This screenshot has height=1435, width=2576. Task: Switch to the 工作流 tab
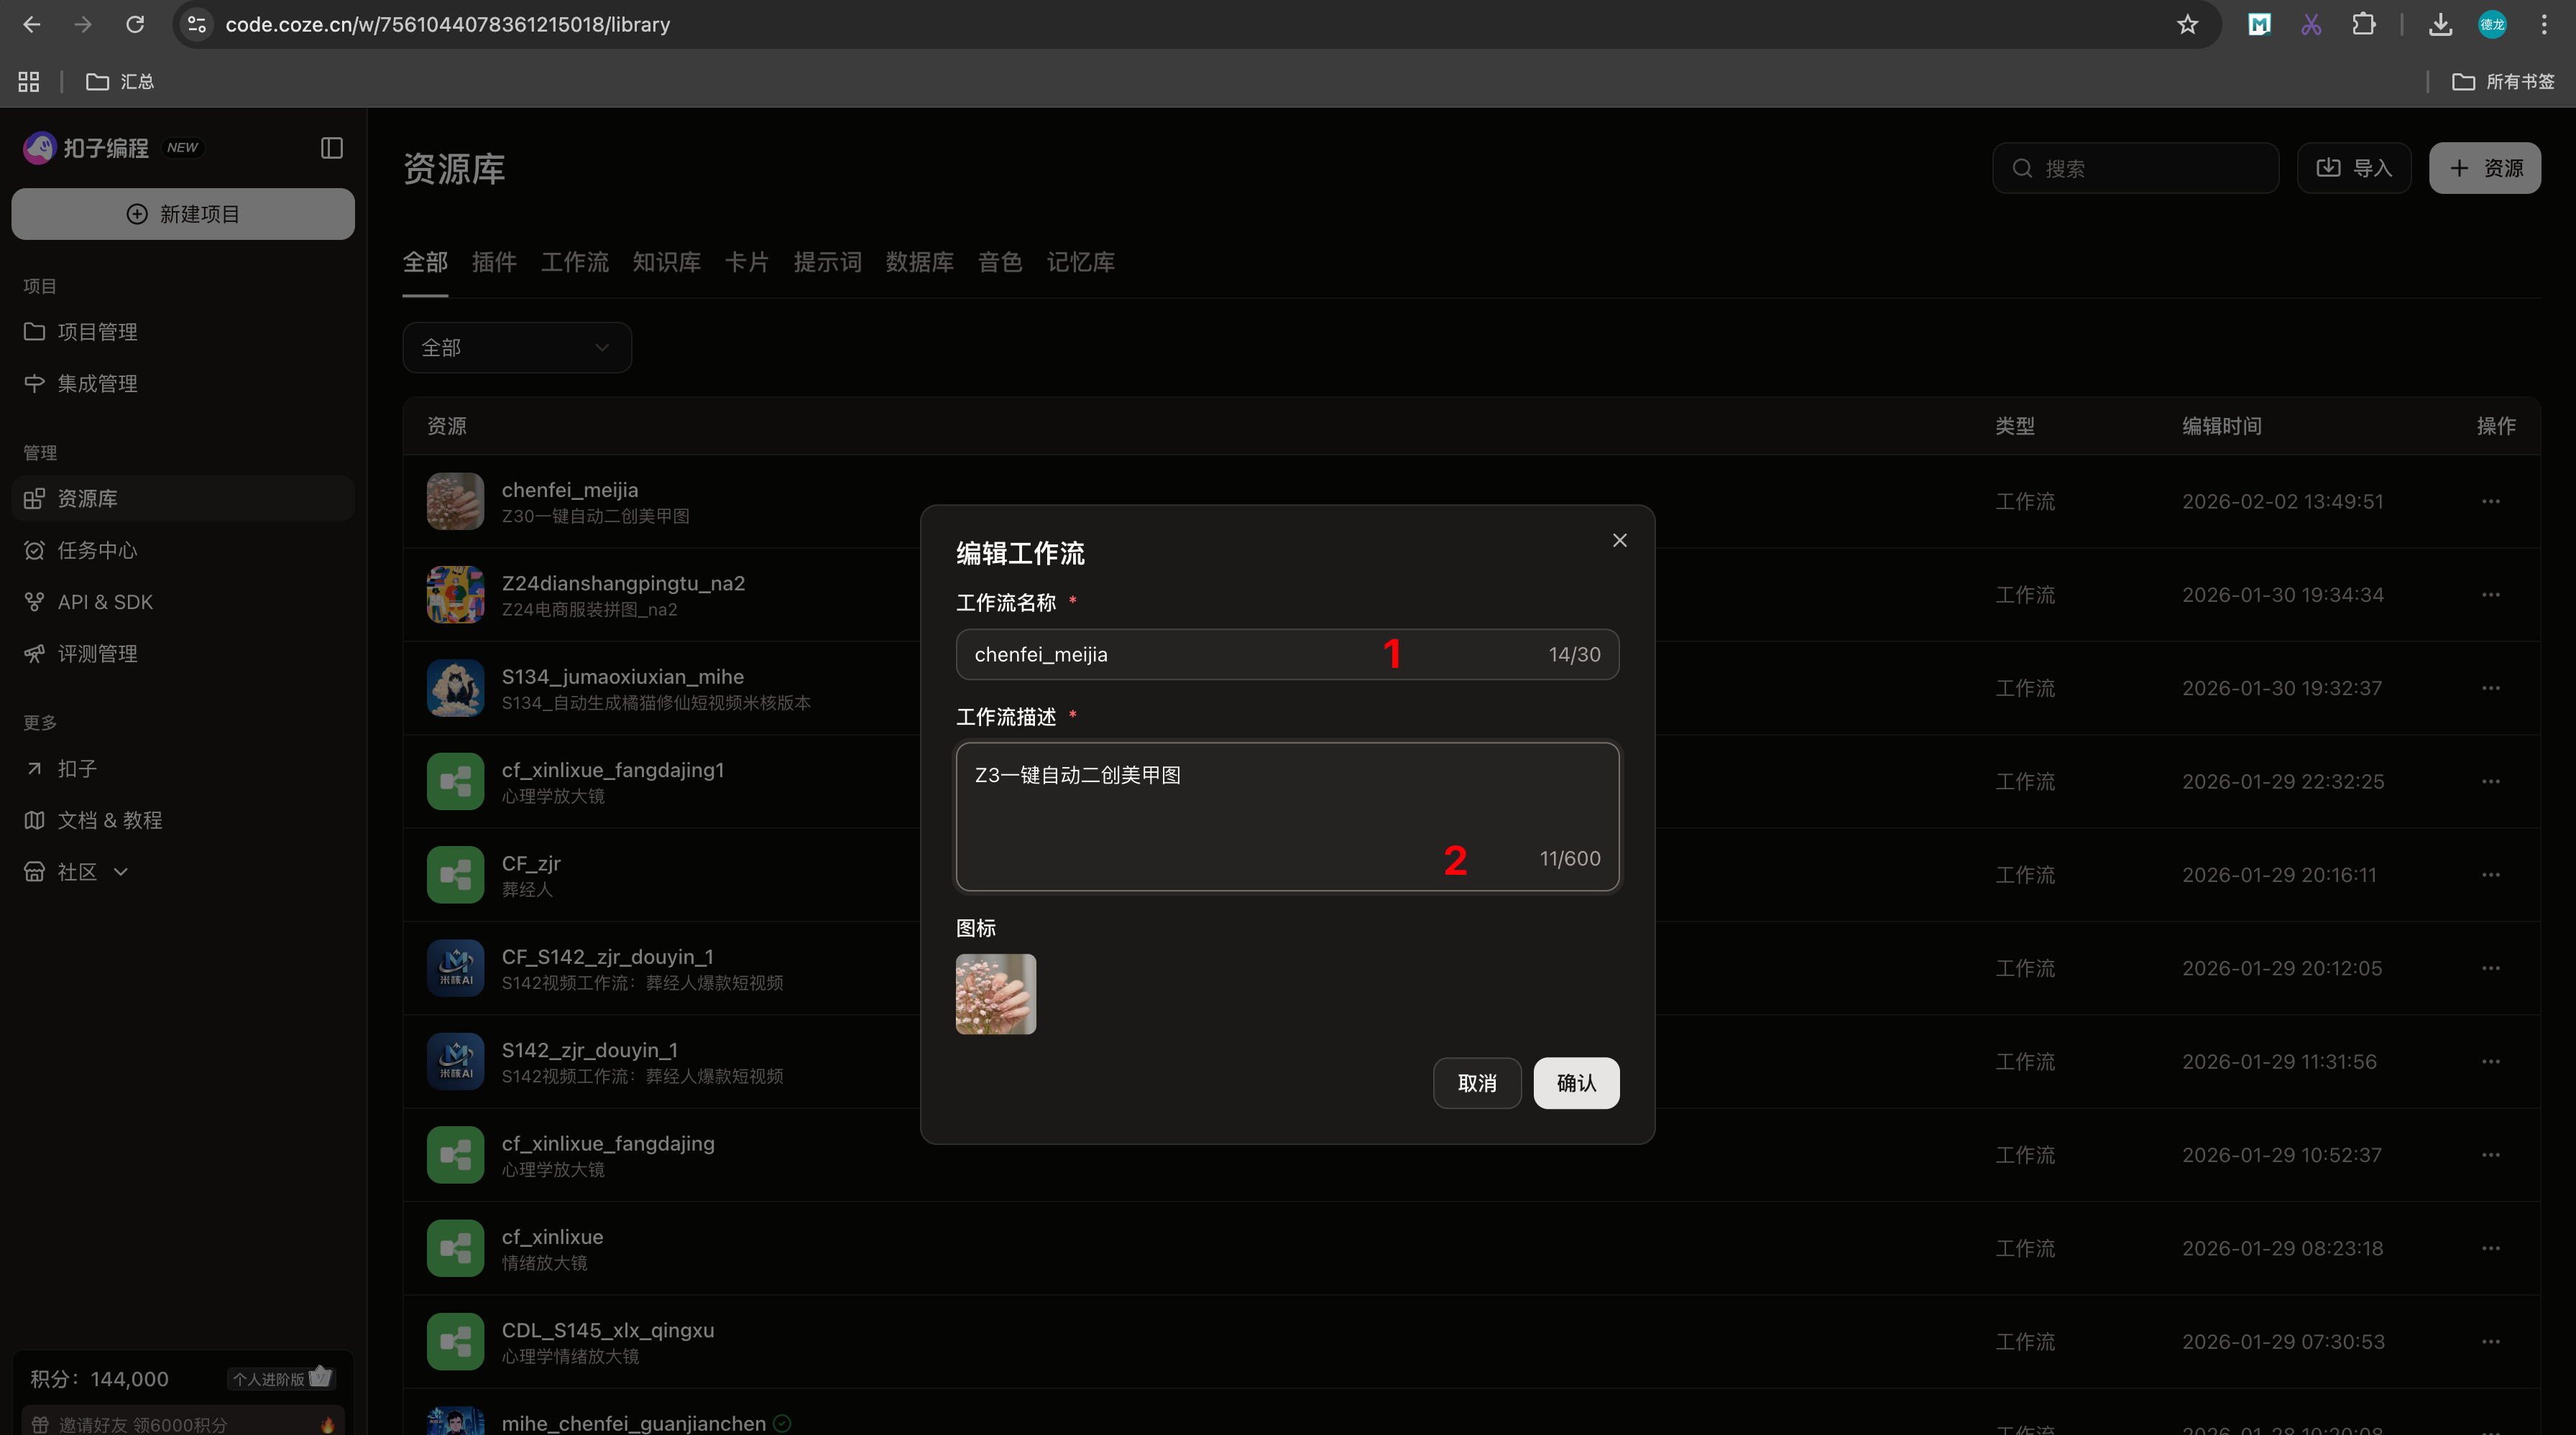(x=574, y=262)
